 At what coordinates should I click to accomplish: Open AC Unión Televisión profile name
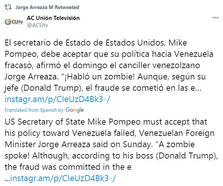click(x=53, y=18)
